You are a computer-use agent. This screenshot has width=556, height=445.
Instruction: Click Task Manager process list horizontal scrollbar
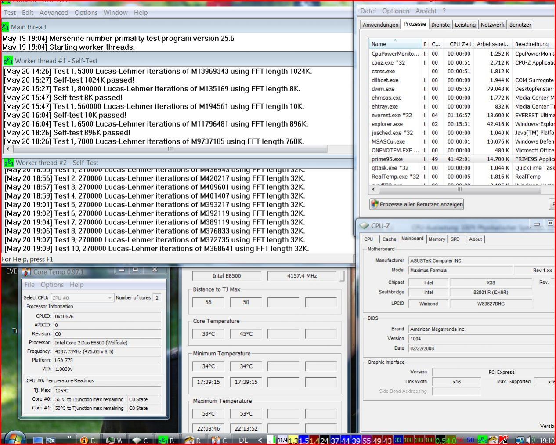coord(460,189)
